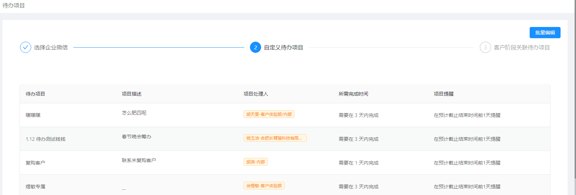576x195 pixels.
Task: Select step 选择企业微信 label
Action: click(x=51, y=47)
